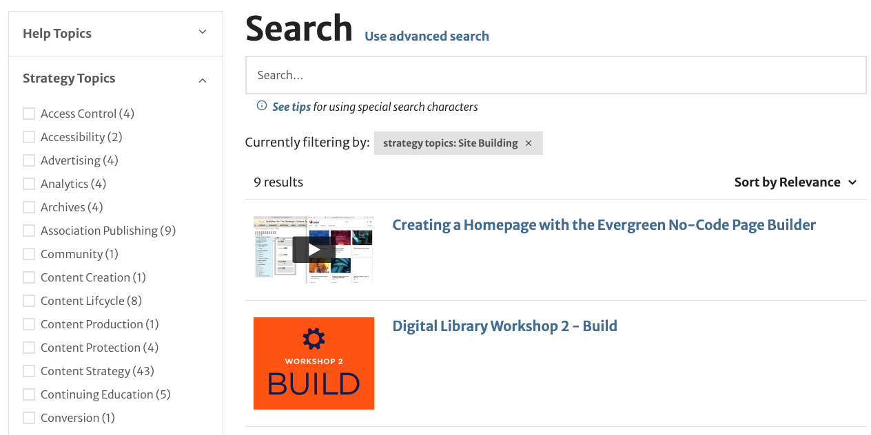The height and width of the screenshot is (435, 871).
Task: Tick the Conversion (1) checkbox
Action: (29, 418)
